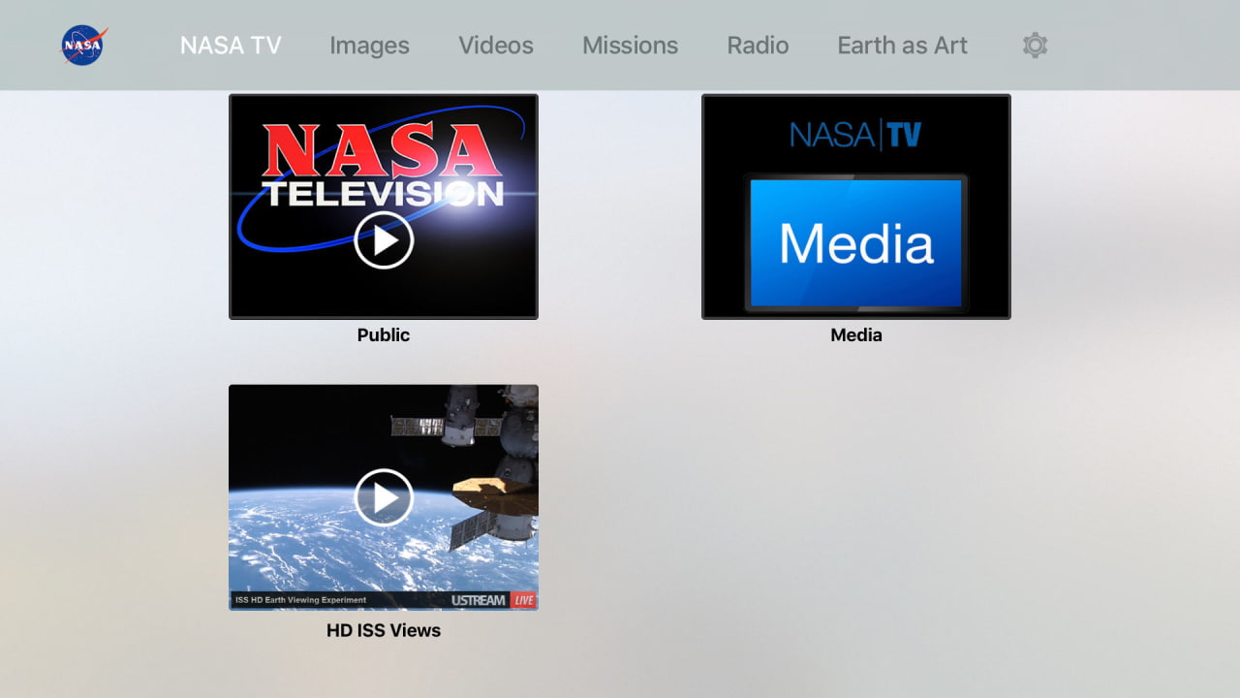Open the Earth as Art tab

(x=902, y=46)
